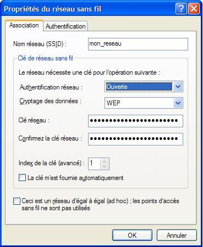
Task: Decrease key index with the down arrow
Action: [x=105, y=166]
